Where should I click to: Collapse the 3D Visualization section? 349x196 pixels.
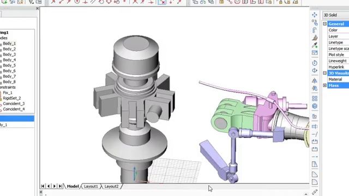[x=325, y=73]
